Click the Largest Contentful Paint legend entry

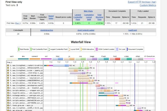(58, 49)
